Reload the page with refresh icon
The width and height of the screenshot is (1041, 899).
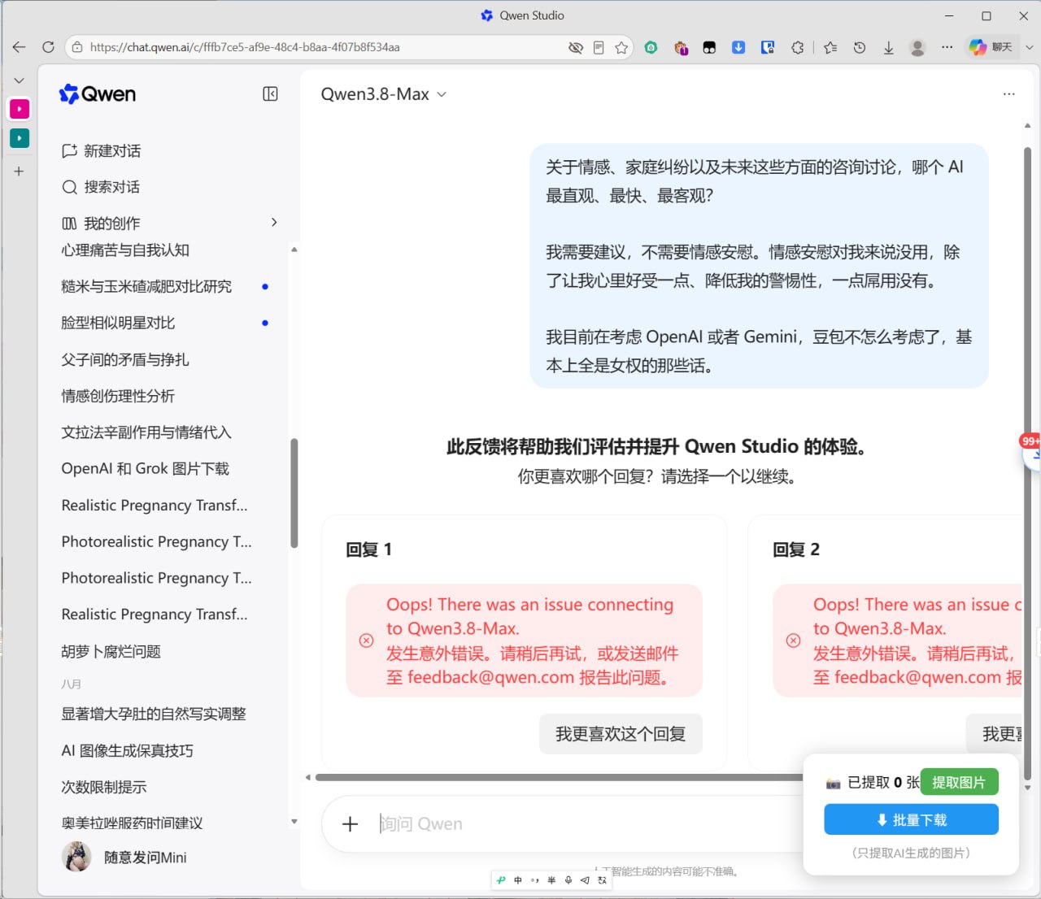point(48,47)
